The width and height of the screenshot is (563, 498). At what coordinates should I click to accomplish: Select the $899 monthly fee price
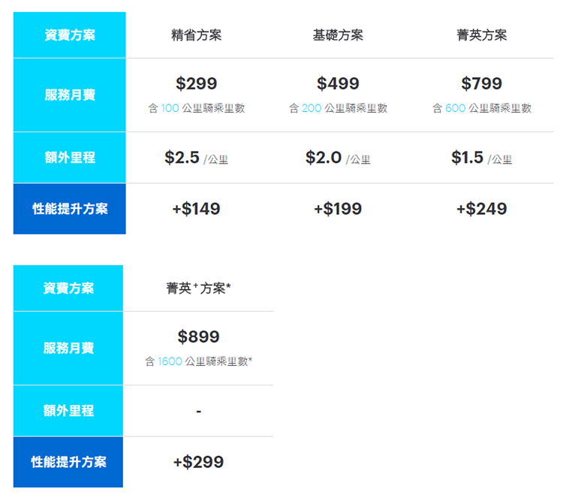pyautogui.click(x=198, y=337)
